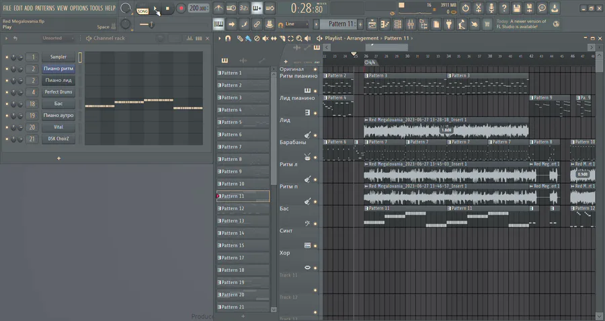Toggle the metronome icon
This screenshot has height=321, width=605.
click(218, 7)
